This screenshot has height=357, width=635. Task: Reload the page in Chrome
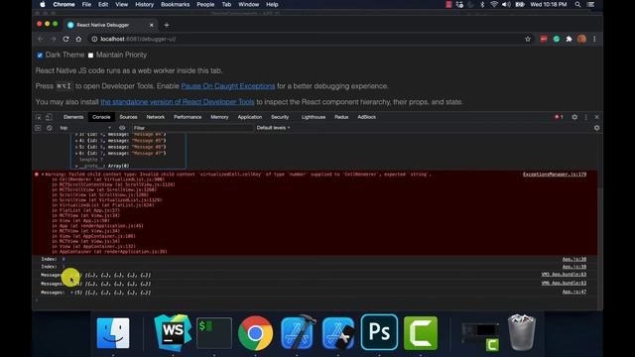(66, 40)
